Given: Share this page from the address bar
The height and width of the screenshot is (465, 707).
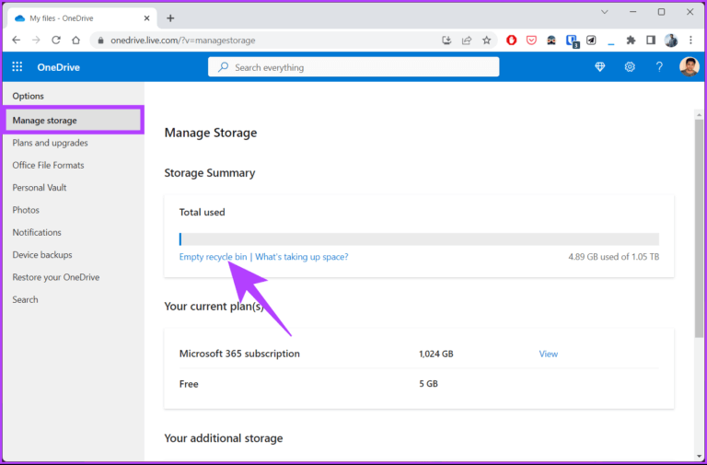Looking at the screenshot, I should pyautogui.click(x=466, y=41).
